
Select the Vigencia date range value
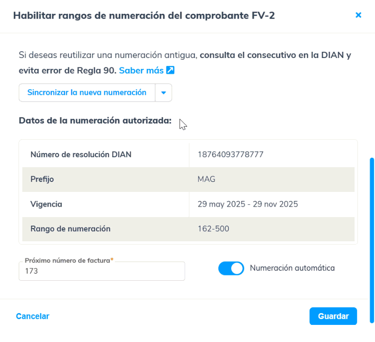[247, 204]
